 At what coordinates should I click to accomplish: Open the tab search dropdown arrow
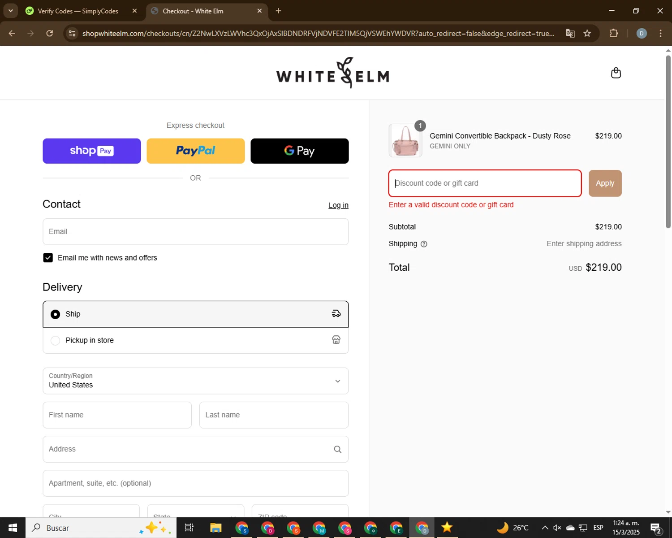pos(10,11)
